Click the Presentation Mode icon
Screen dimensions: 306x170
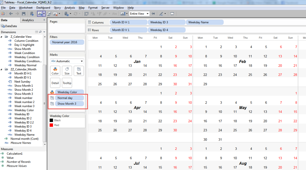(172, 14)
